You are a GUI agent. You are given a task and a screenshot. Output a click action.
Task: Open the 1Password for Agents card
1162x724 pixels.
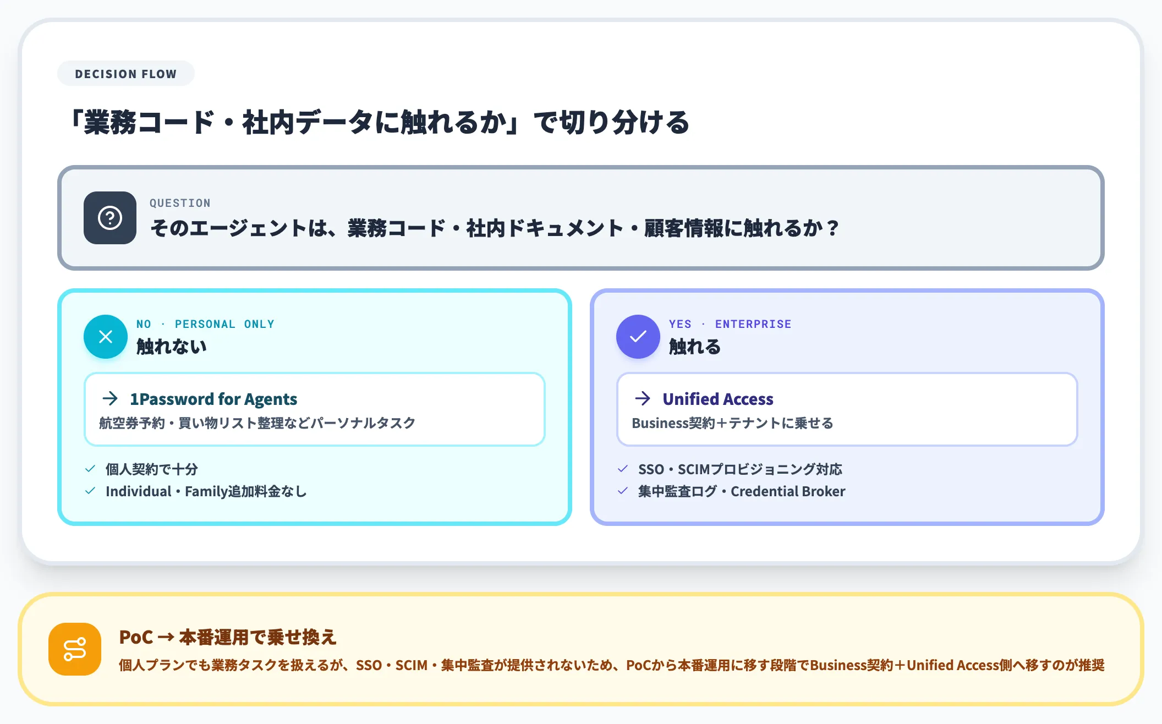(315, 409)
